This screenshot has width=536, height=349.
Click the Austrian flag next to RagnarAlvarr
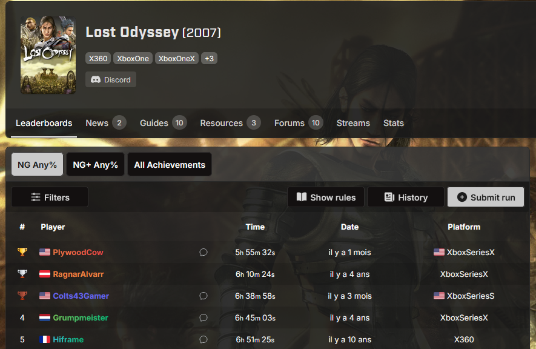click(x=45, y=274)
